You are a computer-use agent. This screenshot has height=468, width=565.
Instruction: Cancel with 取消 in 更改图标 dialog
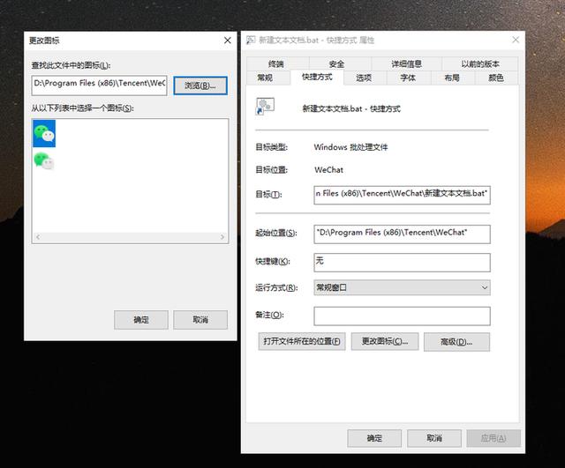click(200, 320)
